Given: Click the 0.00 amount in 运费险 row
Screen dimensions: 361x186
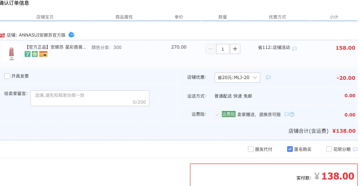Looking at the screenshot, I should tap(350, 115).
